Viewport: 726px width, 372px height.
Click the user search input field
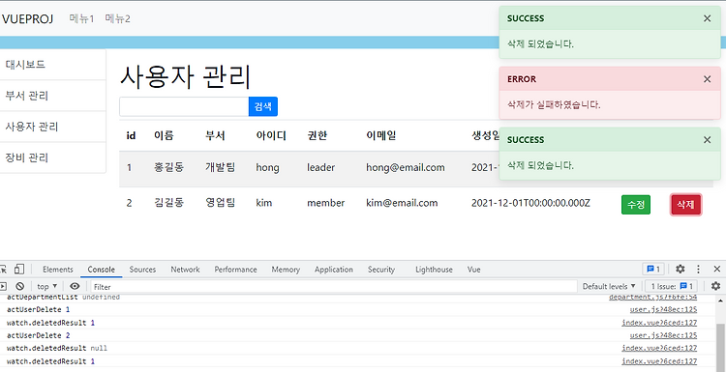click(x=184, y=106)
